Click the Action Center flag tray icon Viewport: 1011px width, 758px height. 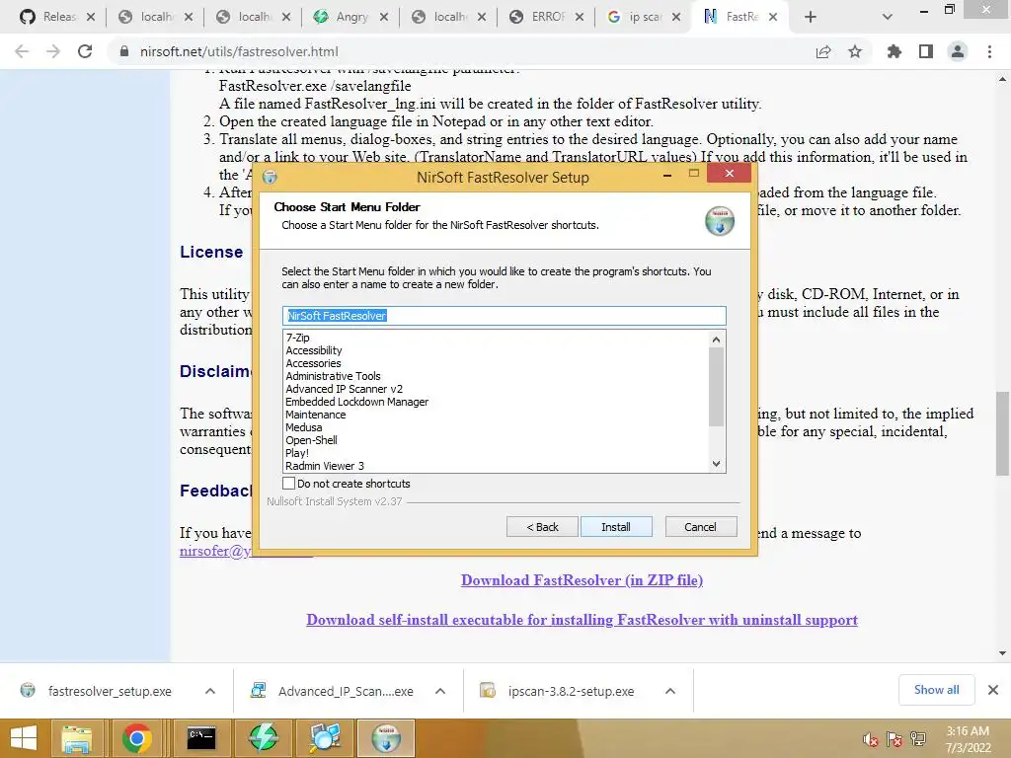click(894, 739)
